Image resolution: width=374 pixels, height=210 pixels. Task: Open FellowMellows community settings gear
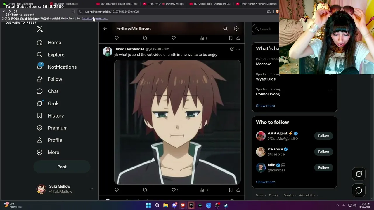pyautogui.click(x=236, y=29)
